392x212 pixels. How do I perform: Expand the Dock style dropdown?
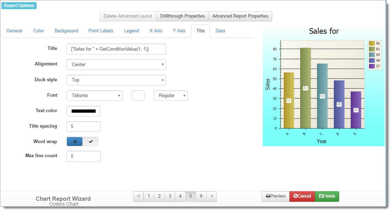tap(116, 80)
